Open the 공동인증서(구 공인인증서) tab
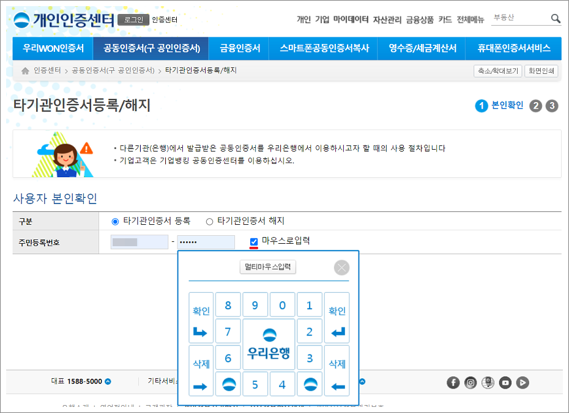569x413 pixels. click(x=151, y=48)
